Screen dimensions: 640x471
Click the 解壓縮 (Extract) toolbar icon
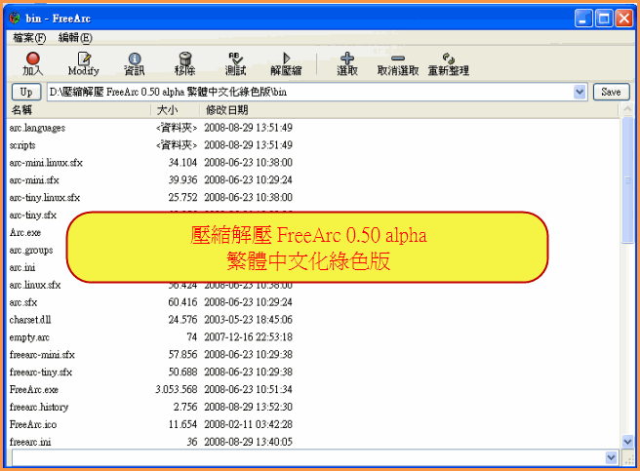(286, 59)
